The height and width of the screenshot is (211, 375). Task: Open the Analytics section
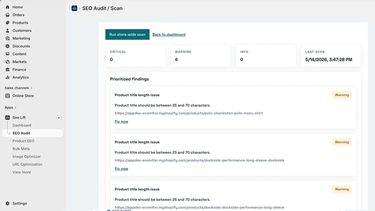[21, 77]
